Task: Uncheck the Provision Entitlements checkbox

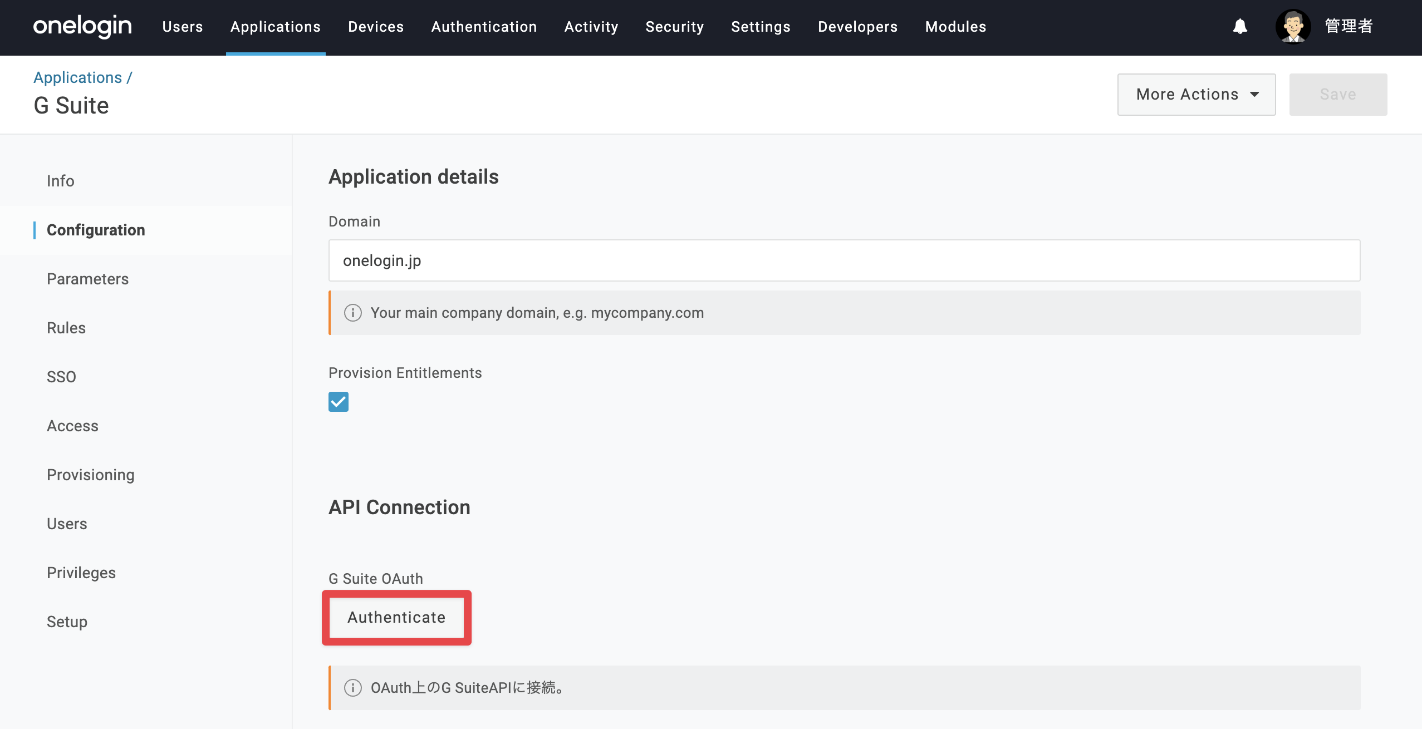Action: pos(339,402)
